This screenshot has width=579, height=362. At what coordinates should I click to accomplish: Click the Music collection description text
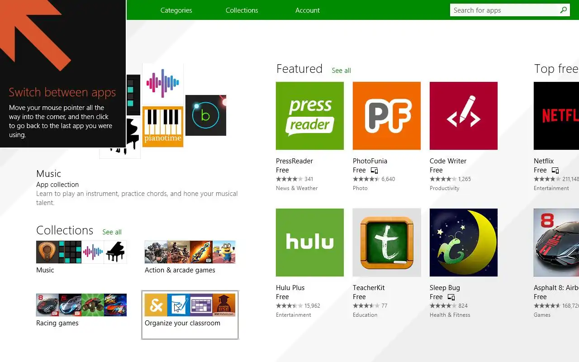click(x=137, y=198)
